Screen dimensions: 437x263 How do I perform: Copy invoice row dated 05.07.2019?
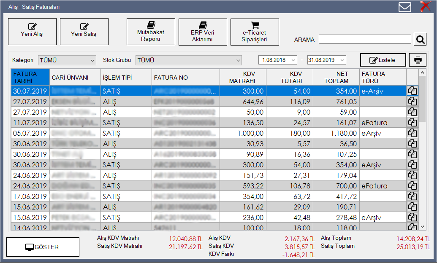pos(413,133)
